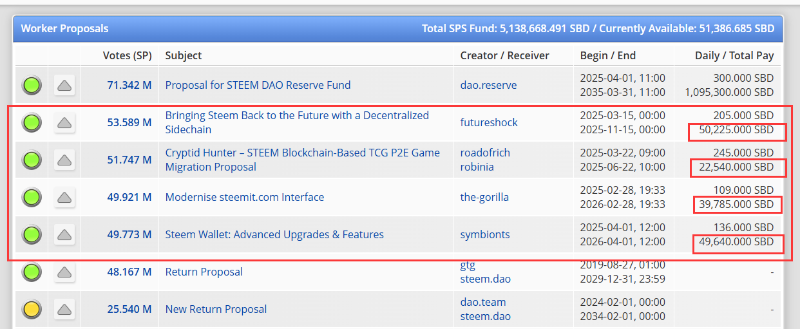
Task: Click vote arrow for New Return Proposal
Action: tap(64, 309)
